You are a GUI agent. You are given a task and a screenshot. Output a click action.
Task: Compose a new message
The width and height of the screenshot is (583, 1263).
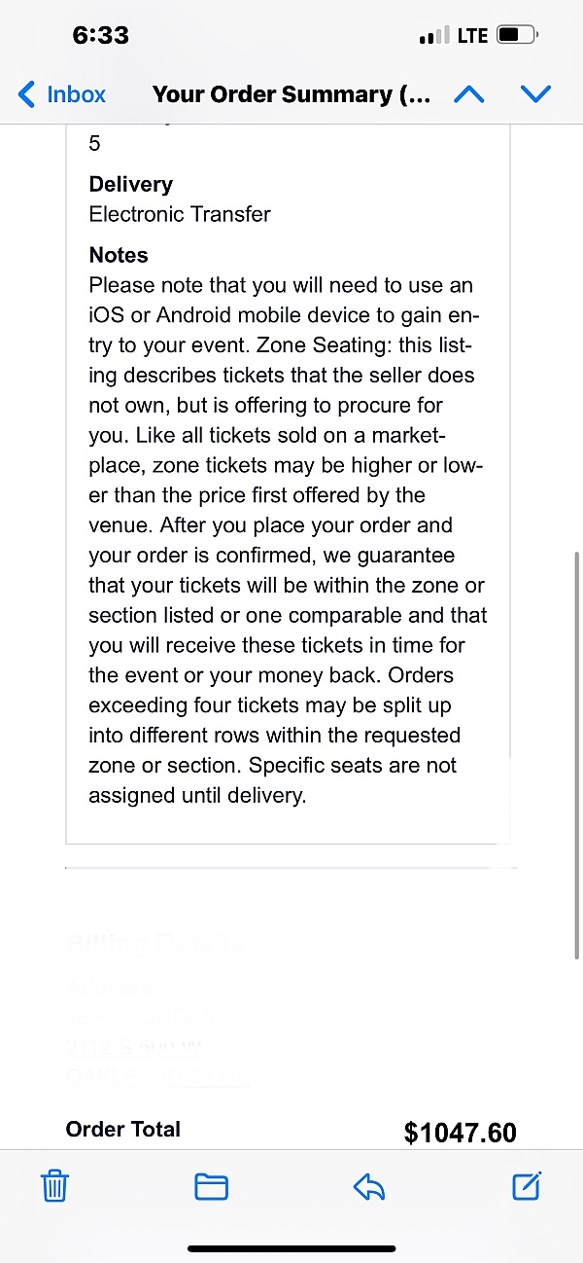point(526,1185)
